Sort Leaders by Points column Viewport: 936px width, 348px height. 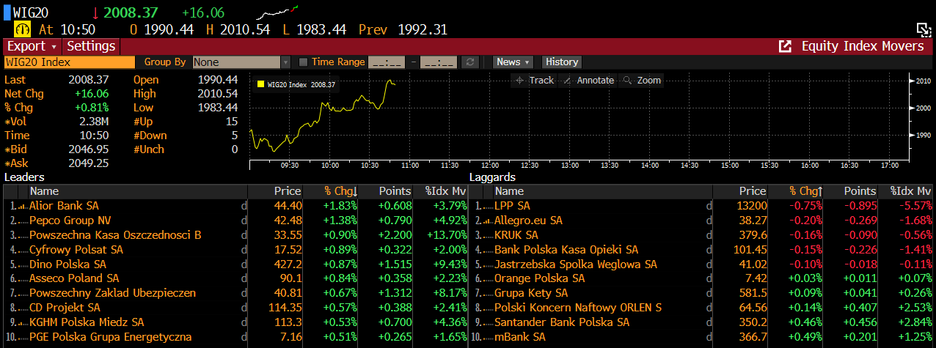pos(386,190)
